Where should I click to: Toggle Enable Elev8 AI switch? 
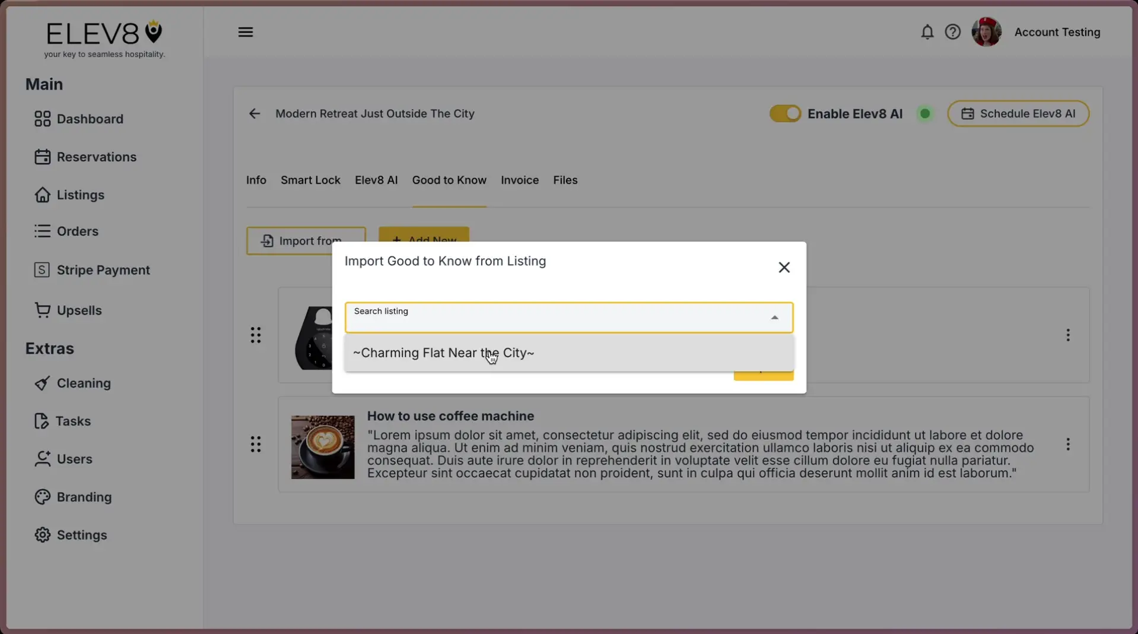click(x=785, y=113)
